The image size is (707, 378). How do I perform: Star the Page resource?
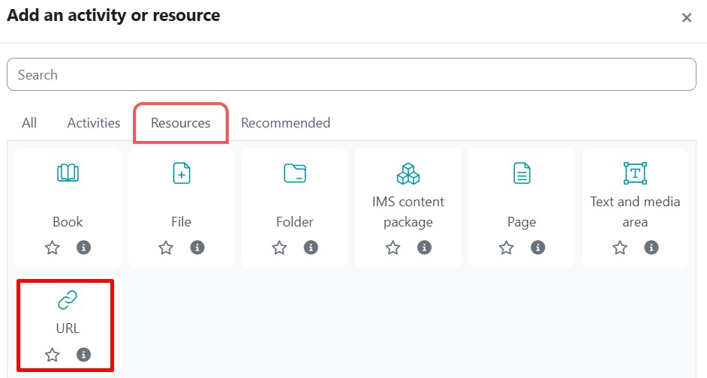point(507,247)
